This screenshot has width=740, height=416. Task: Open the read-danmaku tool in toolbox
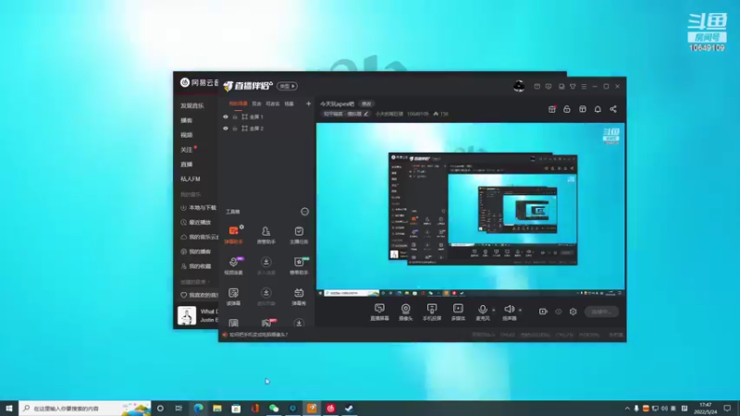click(x=234, y=297)
